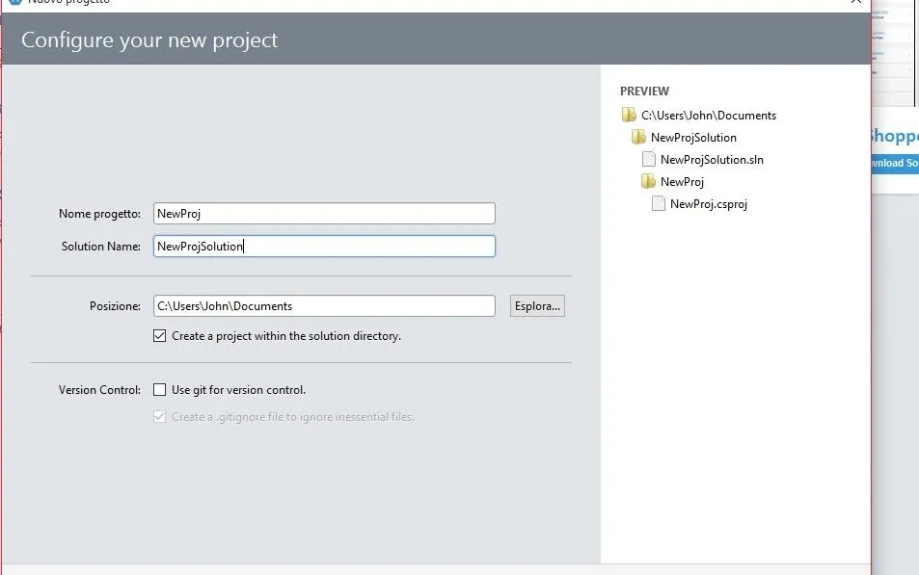Focus the Solution Name text field

click(324, 246)
